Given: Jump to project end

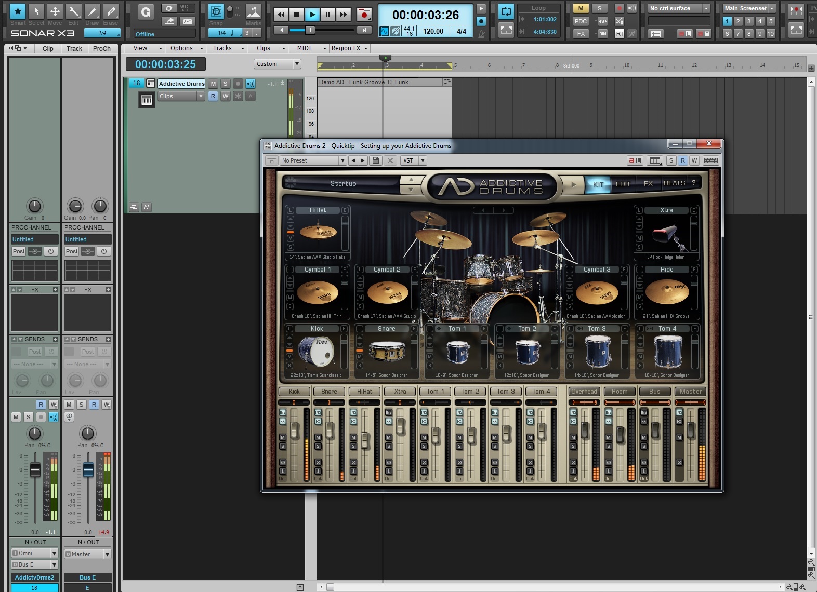Looking at the screenshot, I should point(364,30).
